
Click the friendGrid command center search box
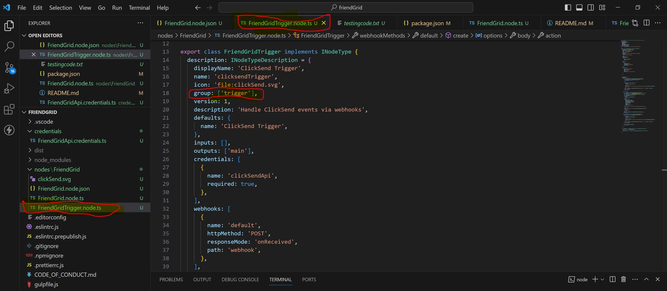346,7
